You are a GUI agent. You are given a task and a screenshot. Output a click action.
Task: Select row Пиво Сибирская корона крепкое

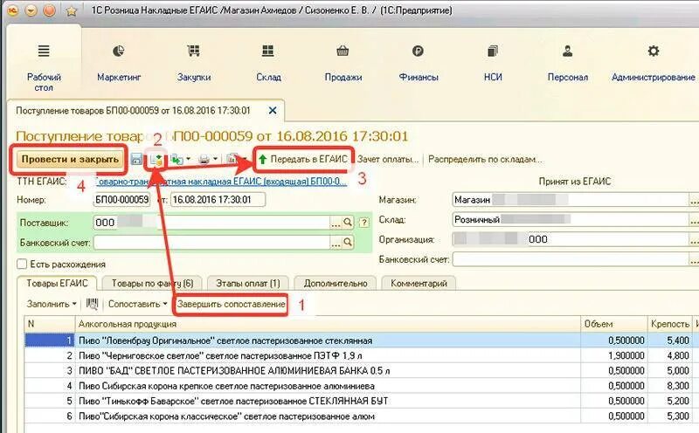(361, 386)
